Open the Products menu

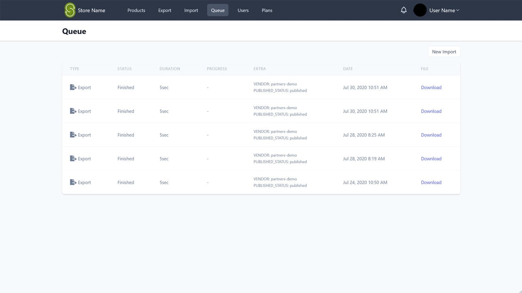(x=136, y=10)
